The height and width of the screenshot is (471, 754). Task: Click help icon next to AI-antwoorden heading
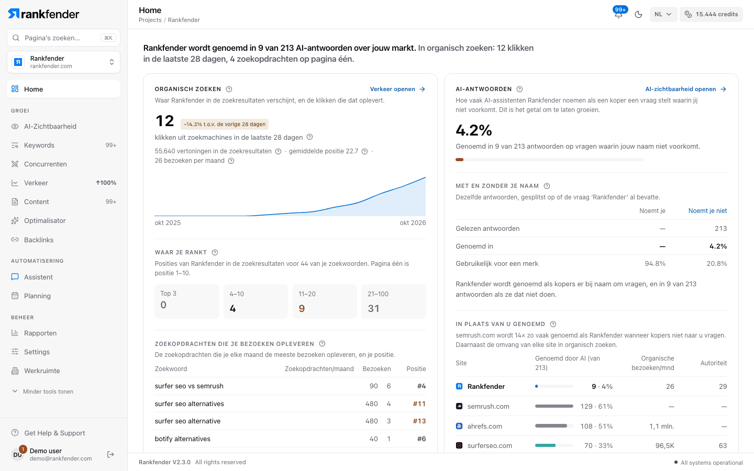(519, 89)
